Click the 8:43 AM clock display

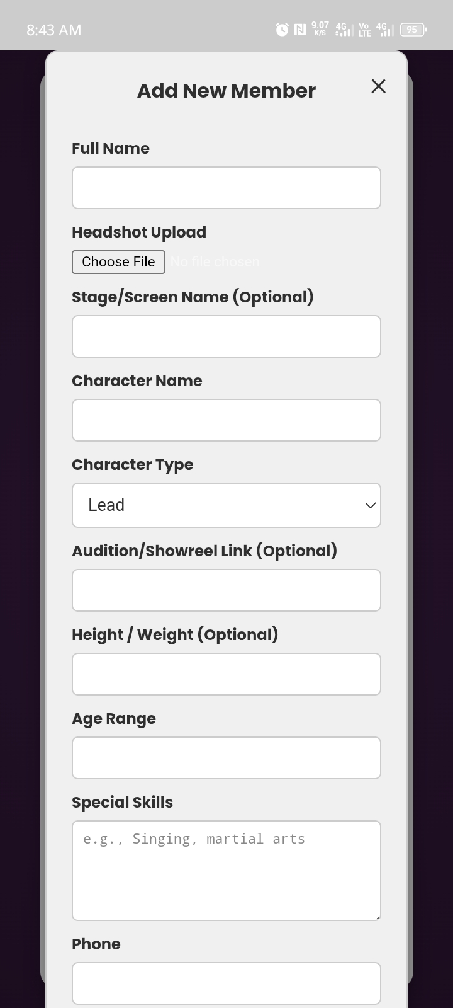pos(53,30)
